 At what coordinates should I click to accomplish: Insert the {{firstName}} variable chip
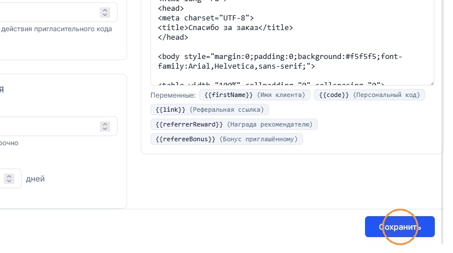pyautogui.click(x=254, y=95)
